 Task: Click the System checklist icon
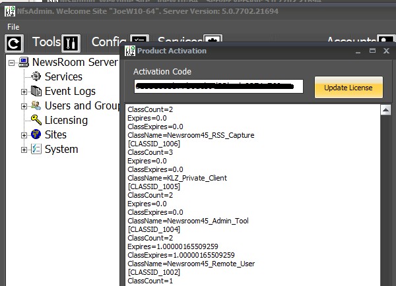36,149
